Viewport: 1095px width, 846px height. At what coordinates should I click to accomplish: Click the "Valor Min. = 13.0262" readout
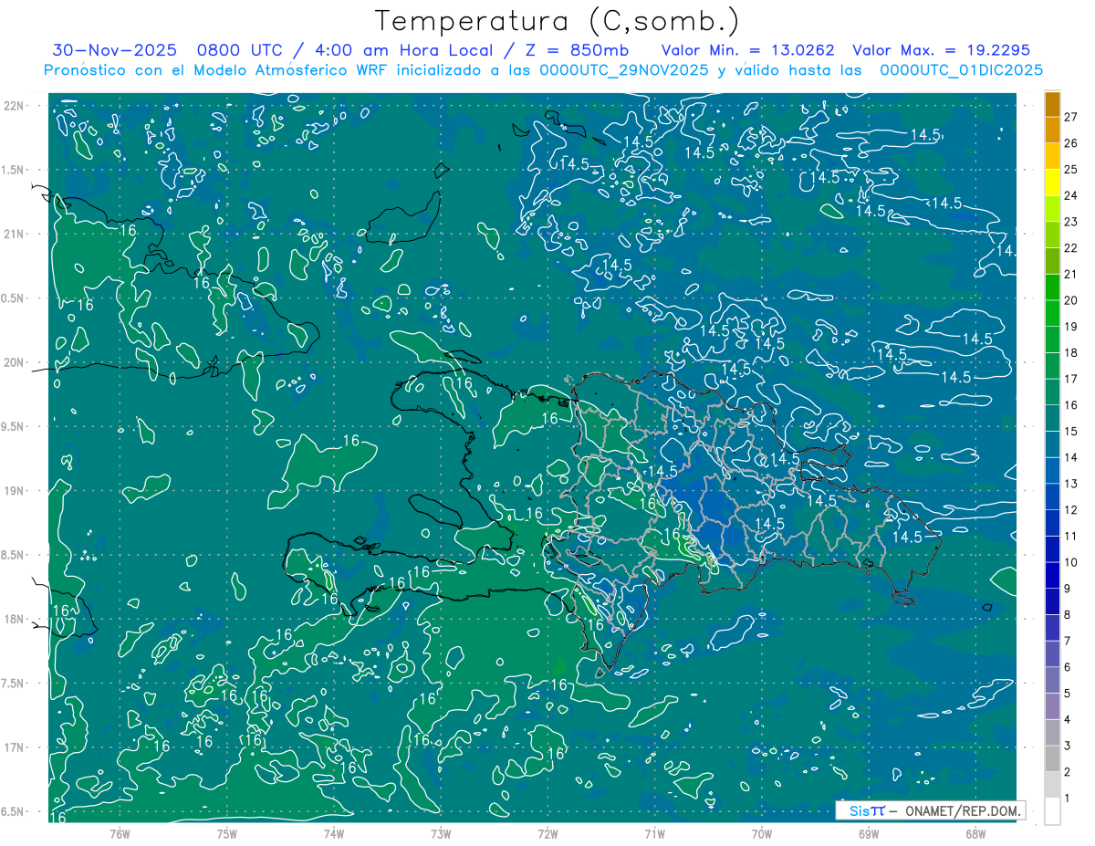tap(747, 50)
